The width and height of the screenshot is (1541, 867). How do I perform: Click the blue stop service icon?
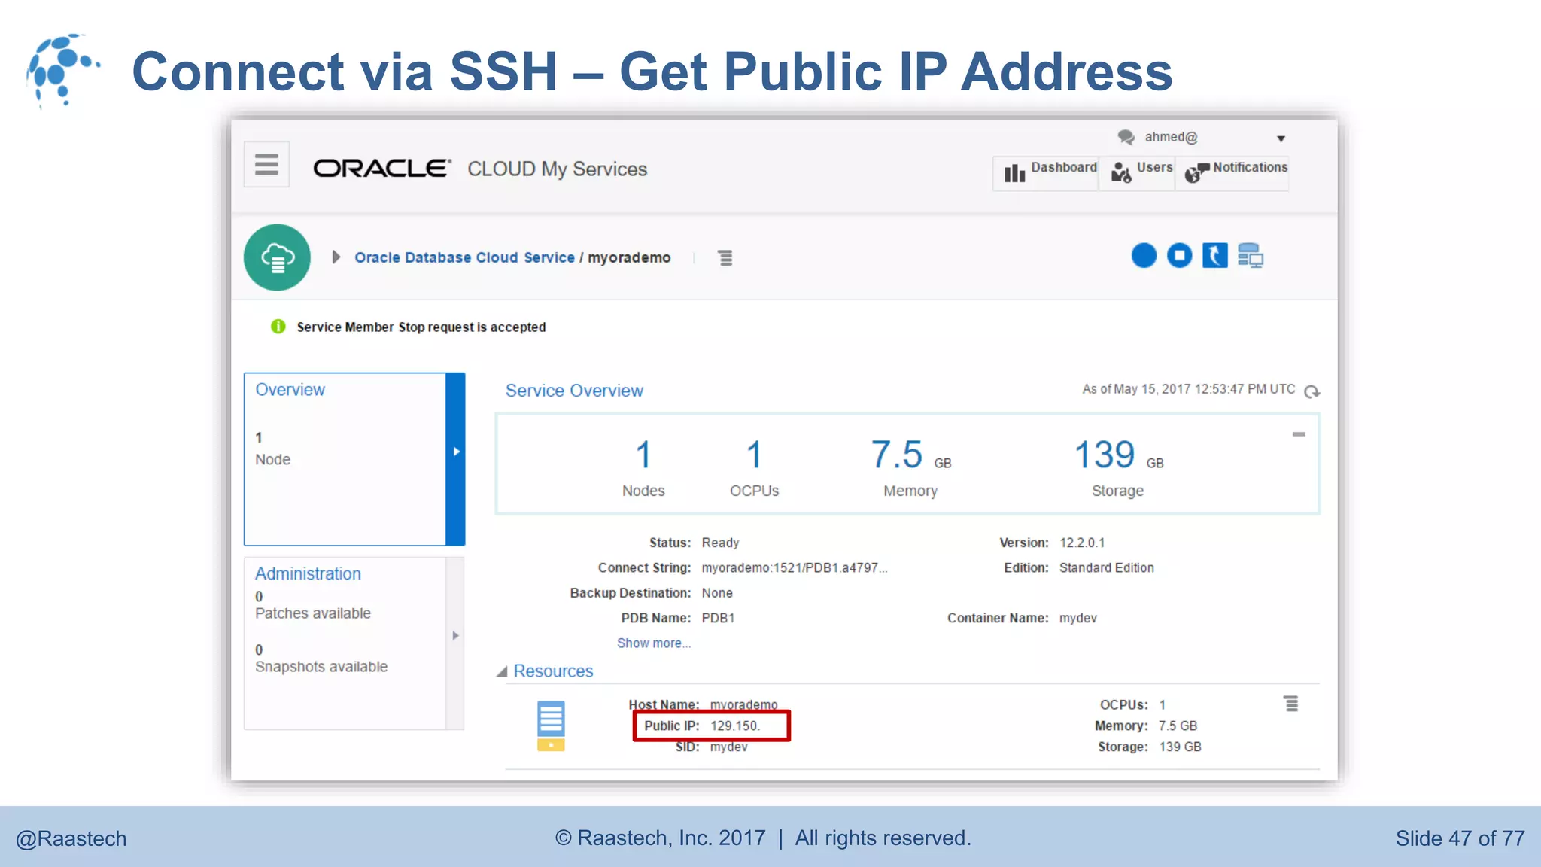pyautogui.click(x=1180, y=256)
